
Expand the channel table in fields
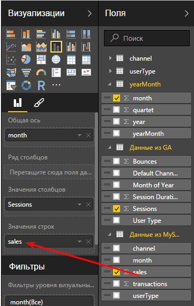pyautogui.click(x=110, y=58)
